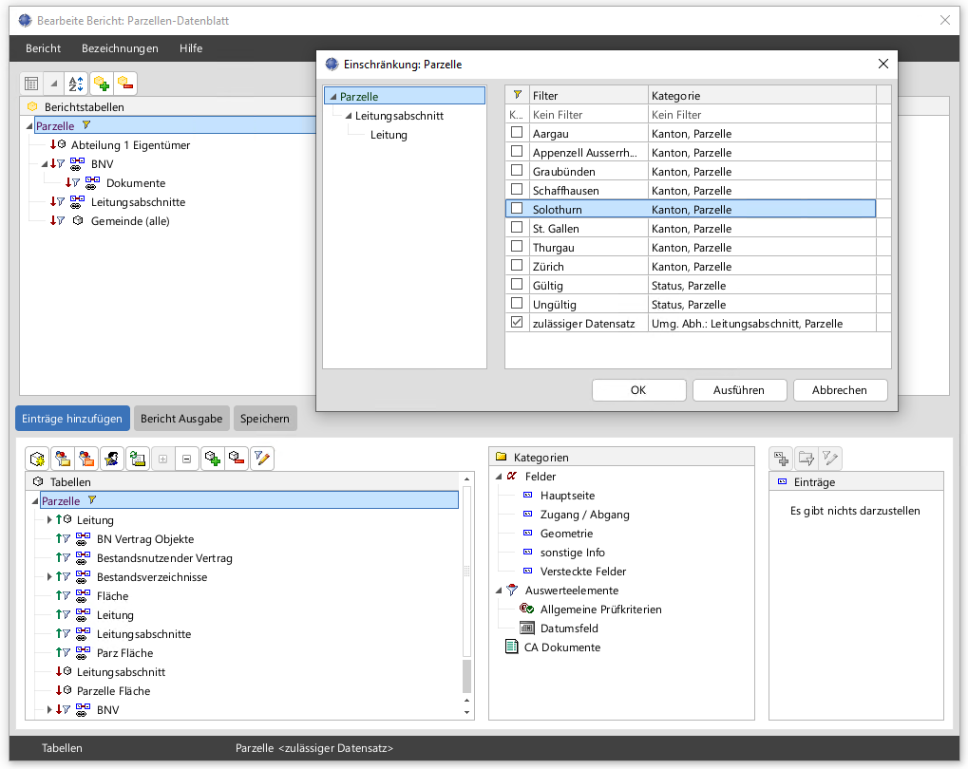Viewport: 968px width, 769px height.
Task: Click the Kategorie column header
Action: (762, 95)
